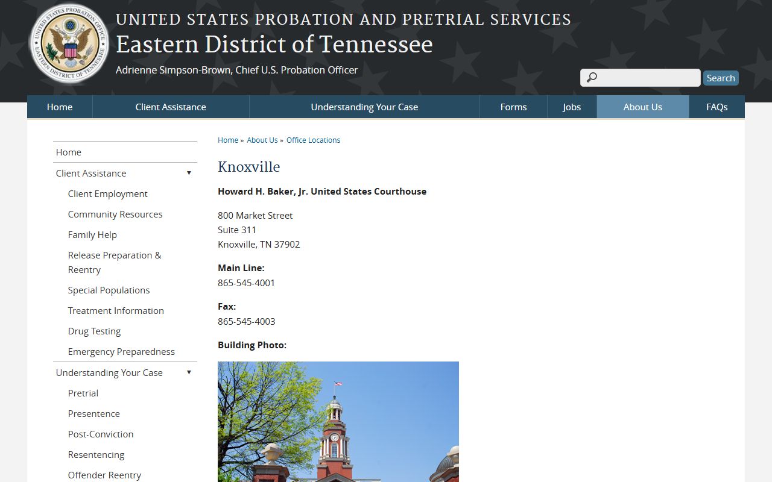
Task: Open Special Populations sidebar link
Action: click(109, 290)
